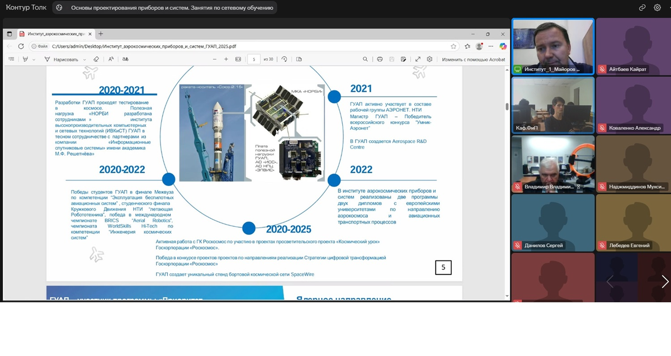Open Kontur Tolk settings gear
The height and width of the screenshot is (356, 671).
pos(658,8)
